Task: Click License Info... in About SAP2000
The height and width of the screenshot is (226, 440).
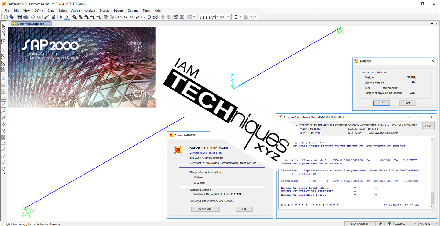Action: pyautogui.click(x=205, y=209)
